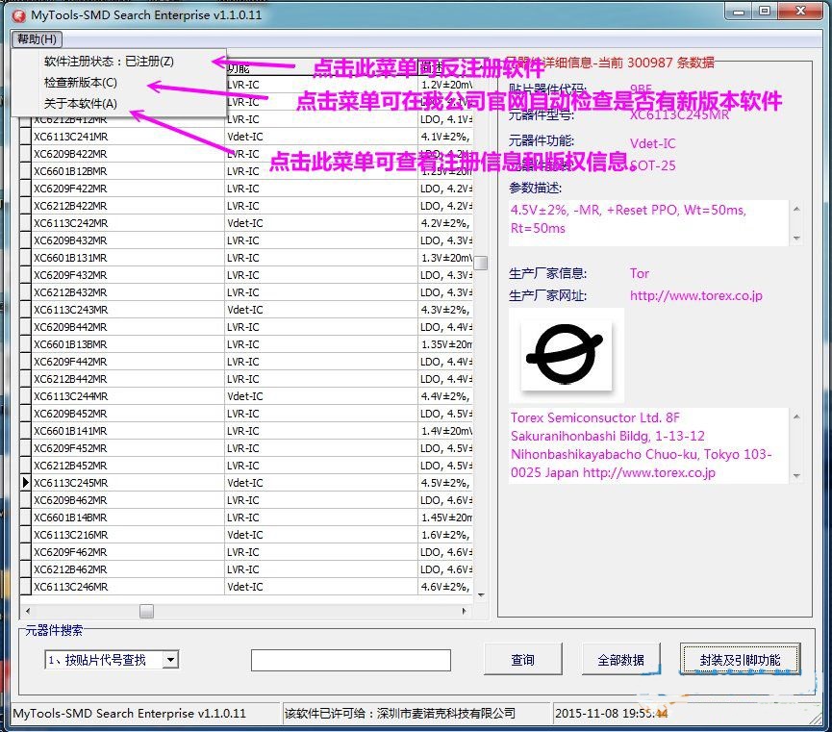Select table row XC6601B13BMR
The width and height of the screenshot is (832, 732).
pyautogui.click(x=246, y=344)
